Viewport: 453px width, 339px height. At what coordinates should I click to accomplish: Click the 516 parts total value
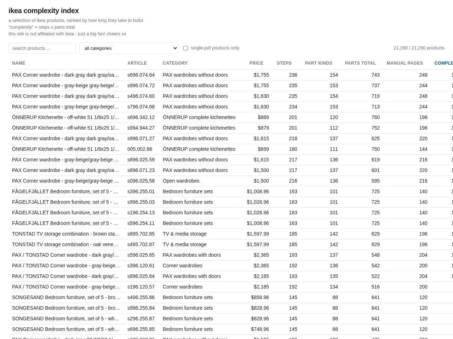pyautogui.click(x=375, y=287)
